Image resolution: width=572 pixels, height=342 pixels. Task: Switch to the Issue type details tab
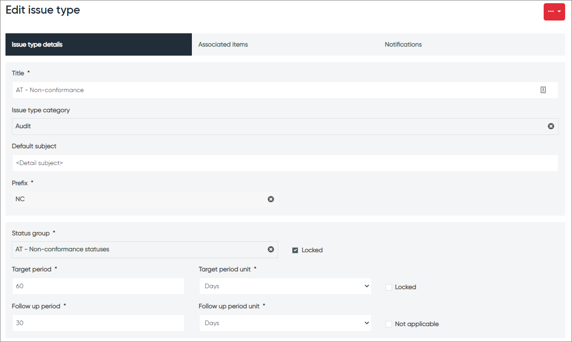coord(99,45)
